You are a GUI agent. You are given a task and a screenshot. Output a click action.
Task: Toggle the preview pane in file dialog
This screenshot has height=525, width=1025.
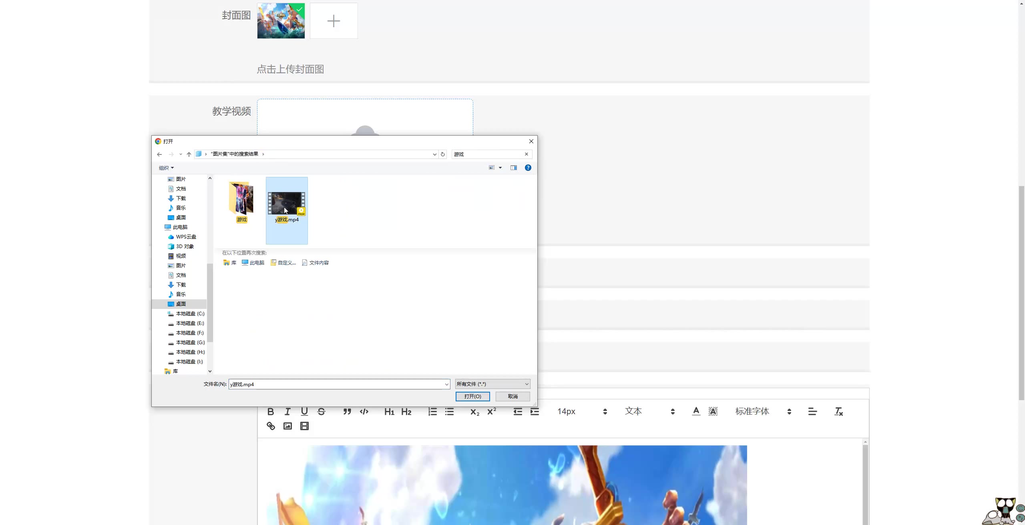(x=514, y=168)
